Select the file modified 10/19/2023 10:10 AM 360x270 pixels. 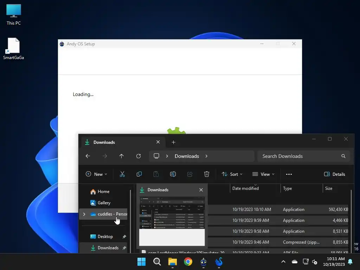tap(278, 210)
